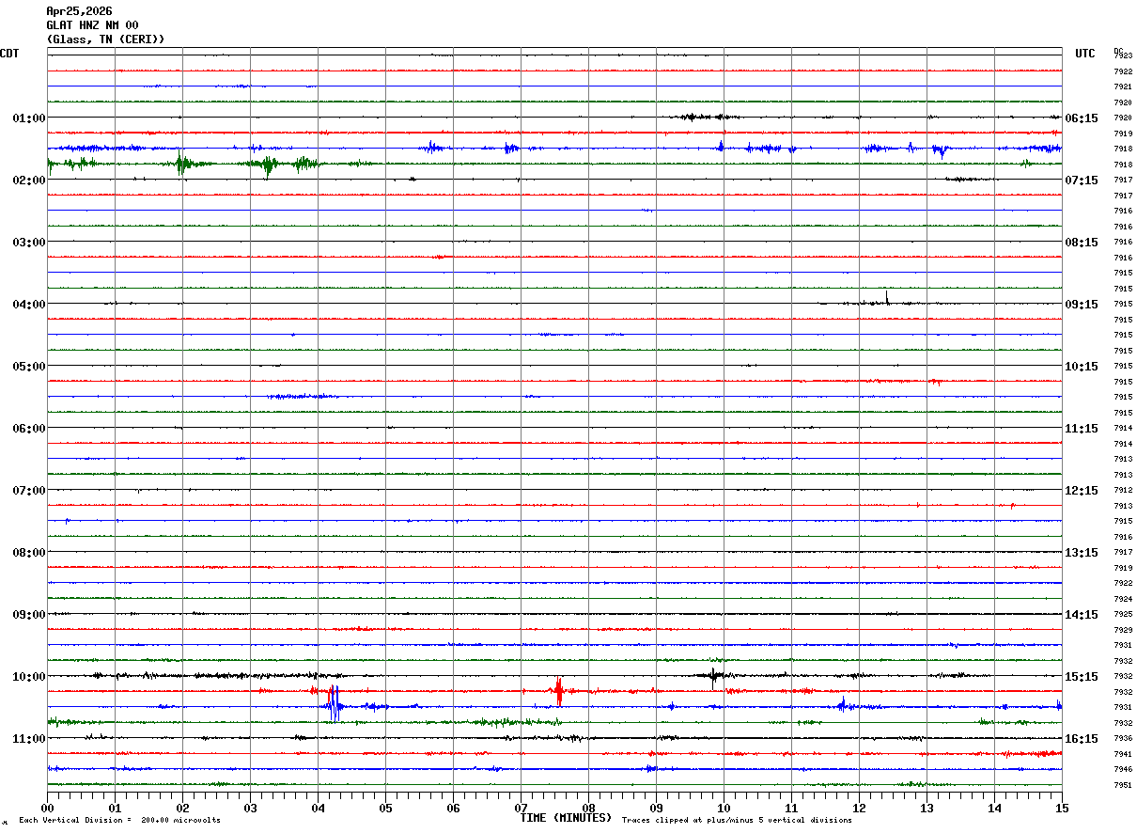Click the 15:15 UTC time label
This screenshot has width=1137, height=833.
(x=1082, y=676)
